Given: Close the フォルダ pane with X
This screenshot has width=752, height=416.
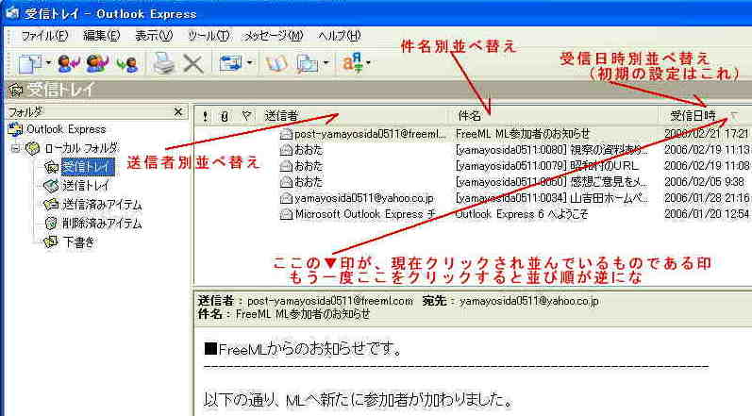Looking at the screenshot, I should [x=178, y=111].
